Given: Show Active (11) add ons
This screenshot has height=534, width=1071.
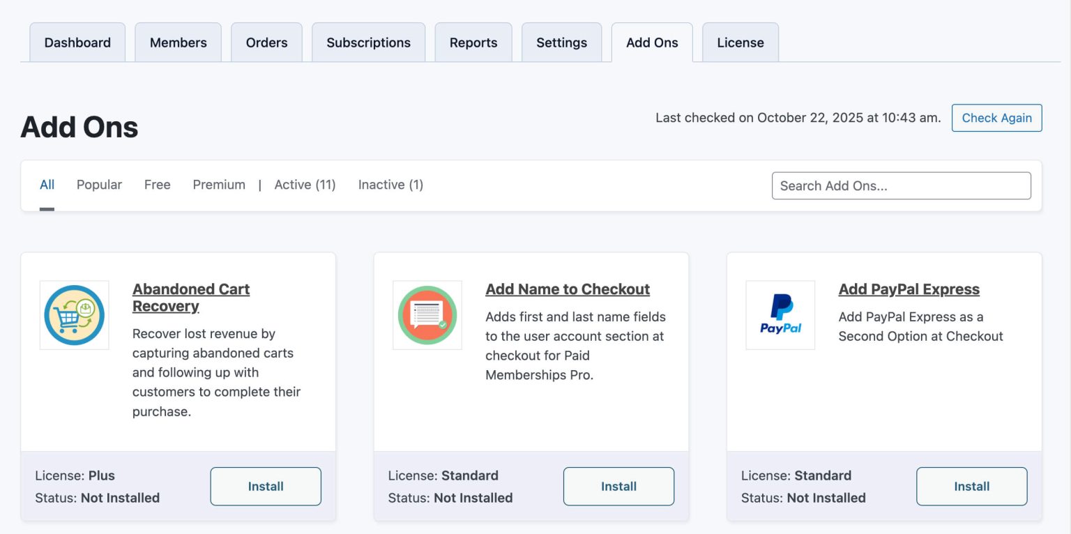Looking at the screenshot, I should tap(305, 185).
